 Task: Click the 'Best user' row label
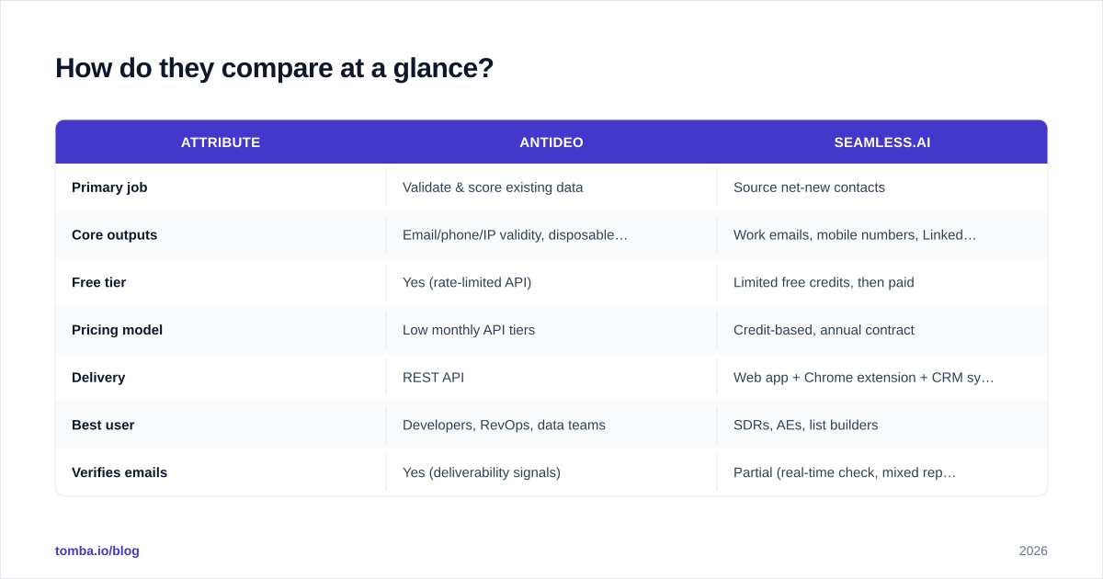(x=103, y=426)
